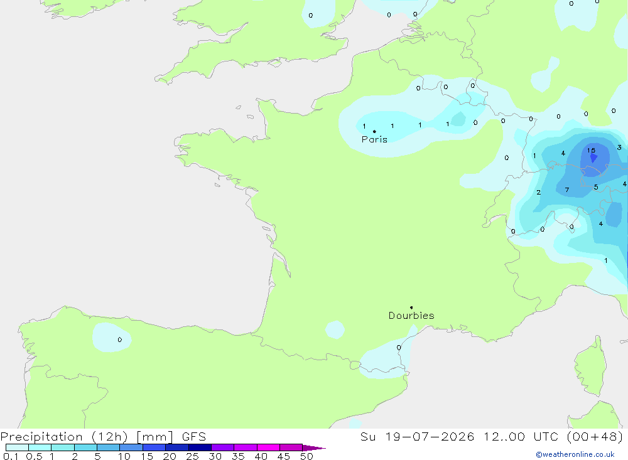This screenshot has width=628, height=460.
Task: Click the '0.5' legend scale label
Action: pos(34,456)
